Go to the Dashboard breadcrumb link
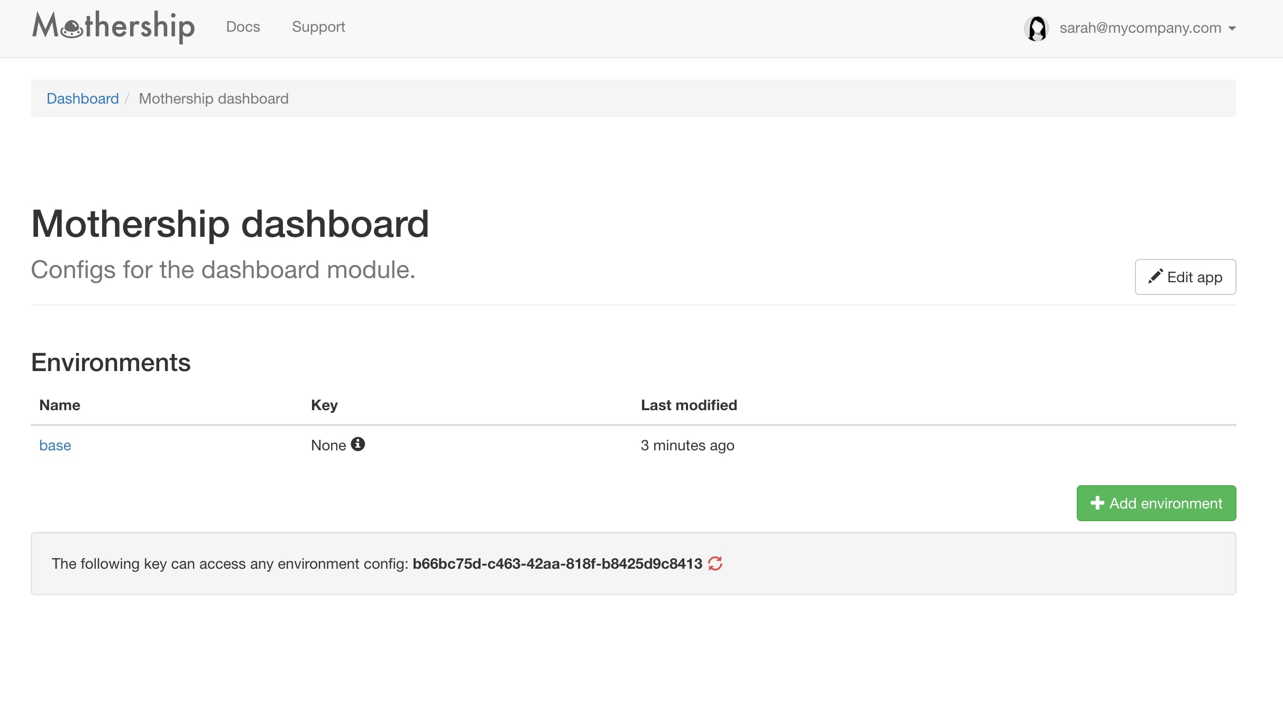The image size is (1283, 703). click(x=83, y=98)
